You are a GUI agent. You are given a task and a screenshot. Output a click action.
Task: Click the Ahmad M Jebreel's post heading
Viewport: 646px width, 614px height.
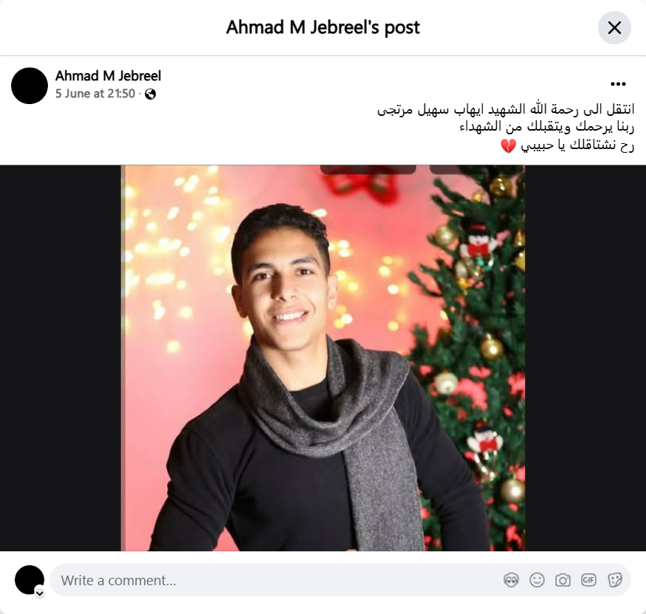click(x=323, y=27)
